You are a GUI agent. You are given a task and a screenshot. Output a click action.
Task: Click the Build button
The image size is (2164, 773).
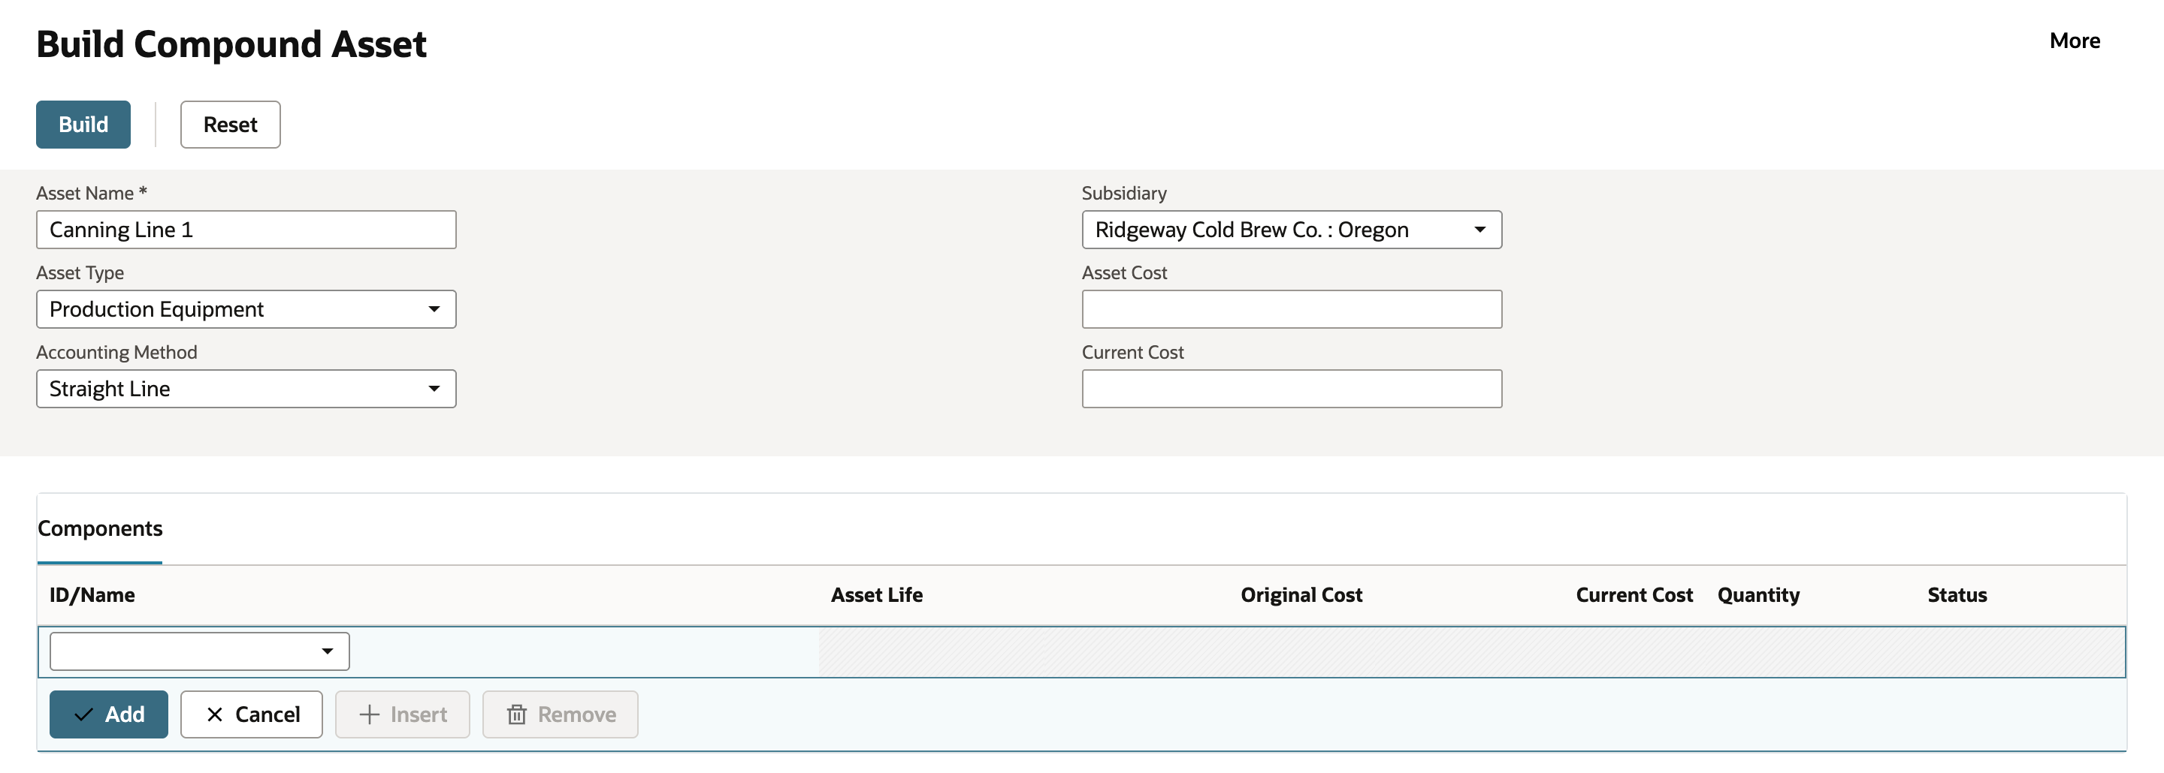[83, 125]
